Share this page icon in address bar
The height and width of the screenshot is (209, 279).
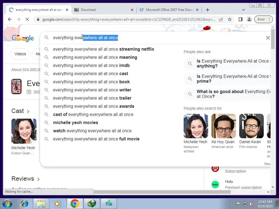coord(221,19)
